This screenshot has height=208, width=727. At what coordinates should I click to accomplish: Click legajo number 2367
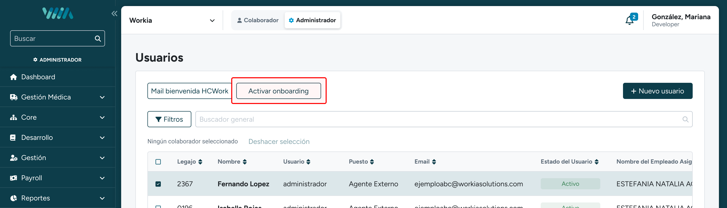pyautogui.click(x=185, y=184)
